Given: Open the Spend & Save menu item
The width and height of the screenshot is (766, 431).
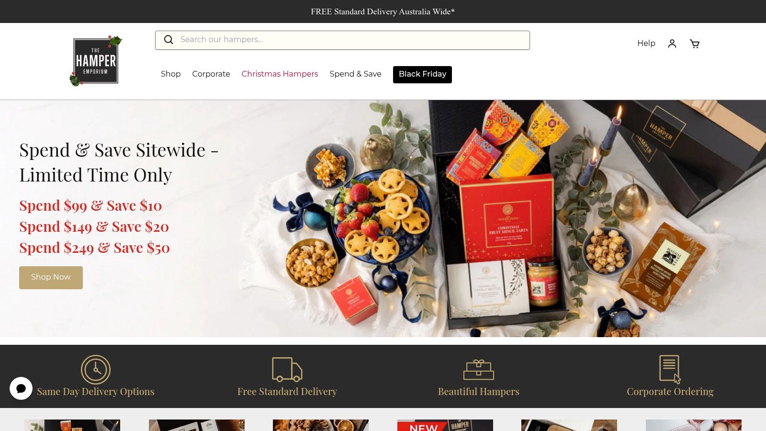Looking at the screenshot, I should coord(356,74).
